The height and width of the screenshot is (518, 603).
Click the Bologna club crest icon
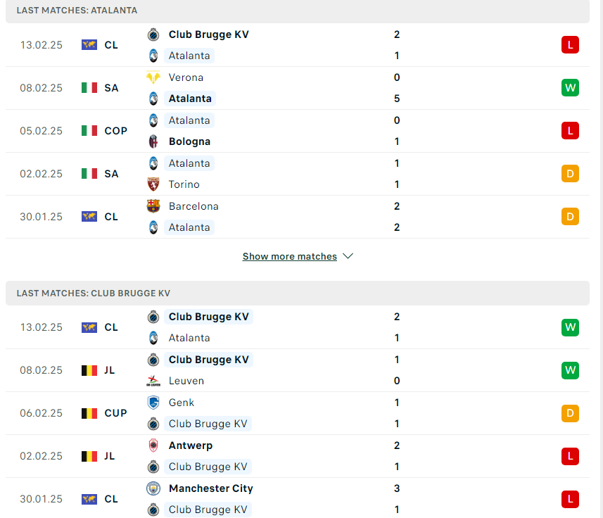point(153,141)
